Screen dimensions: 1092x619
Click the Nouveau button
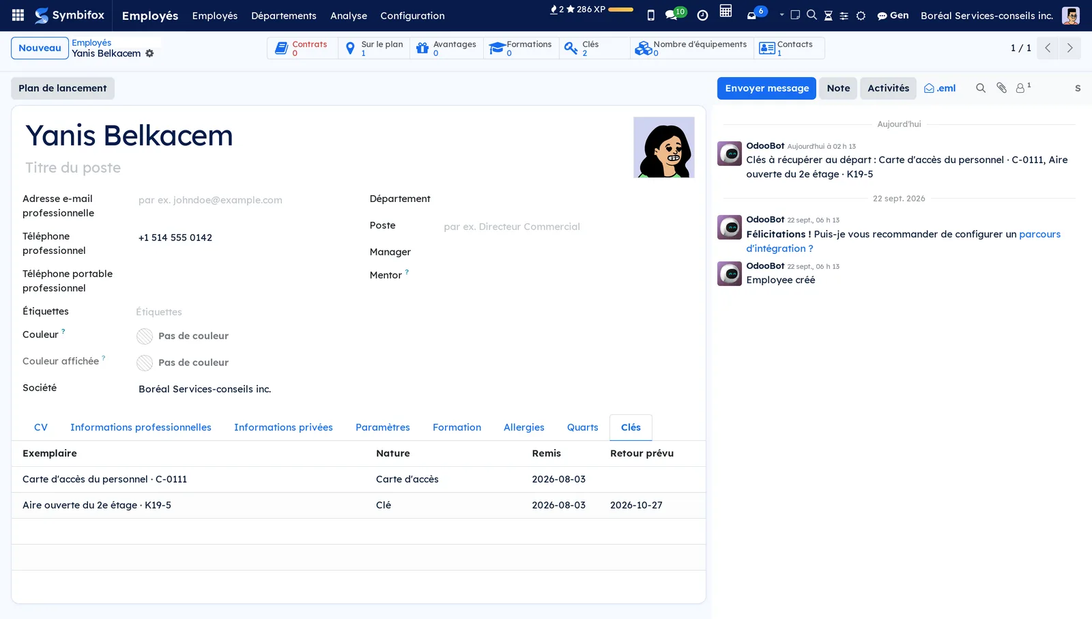(40, 48)
